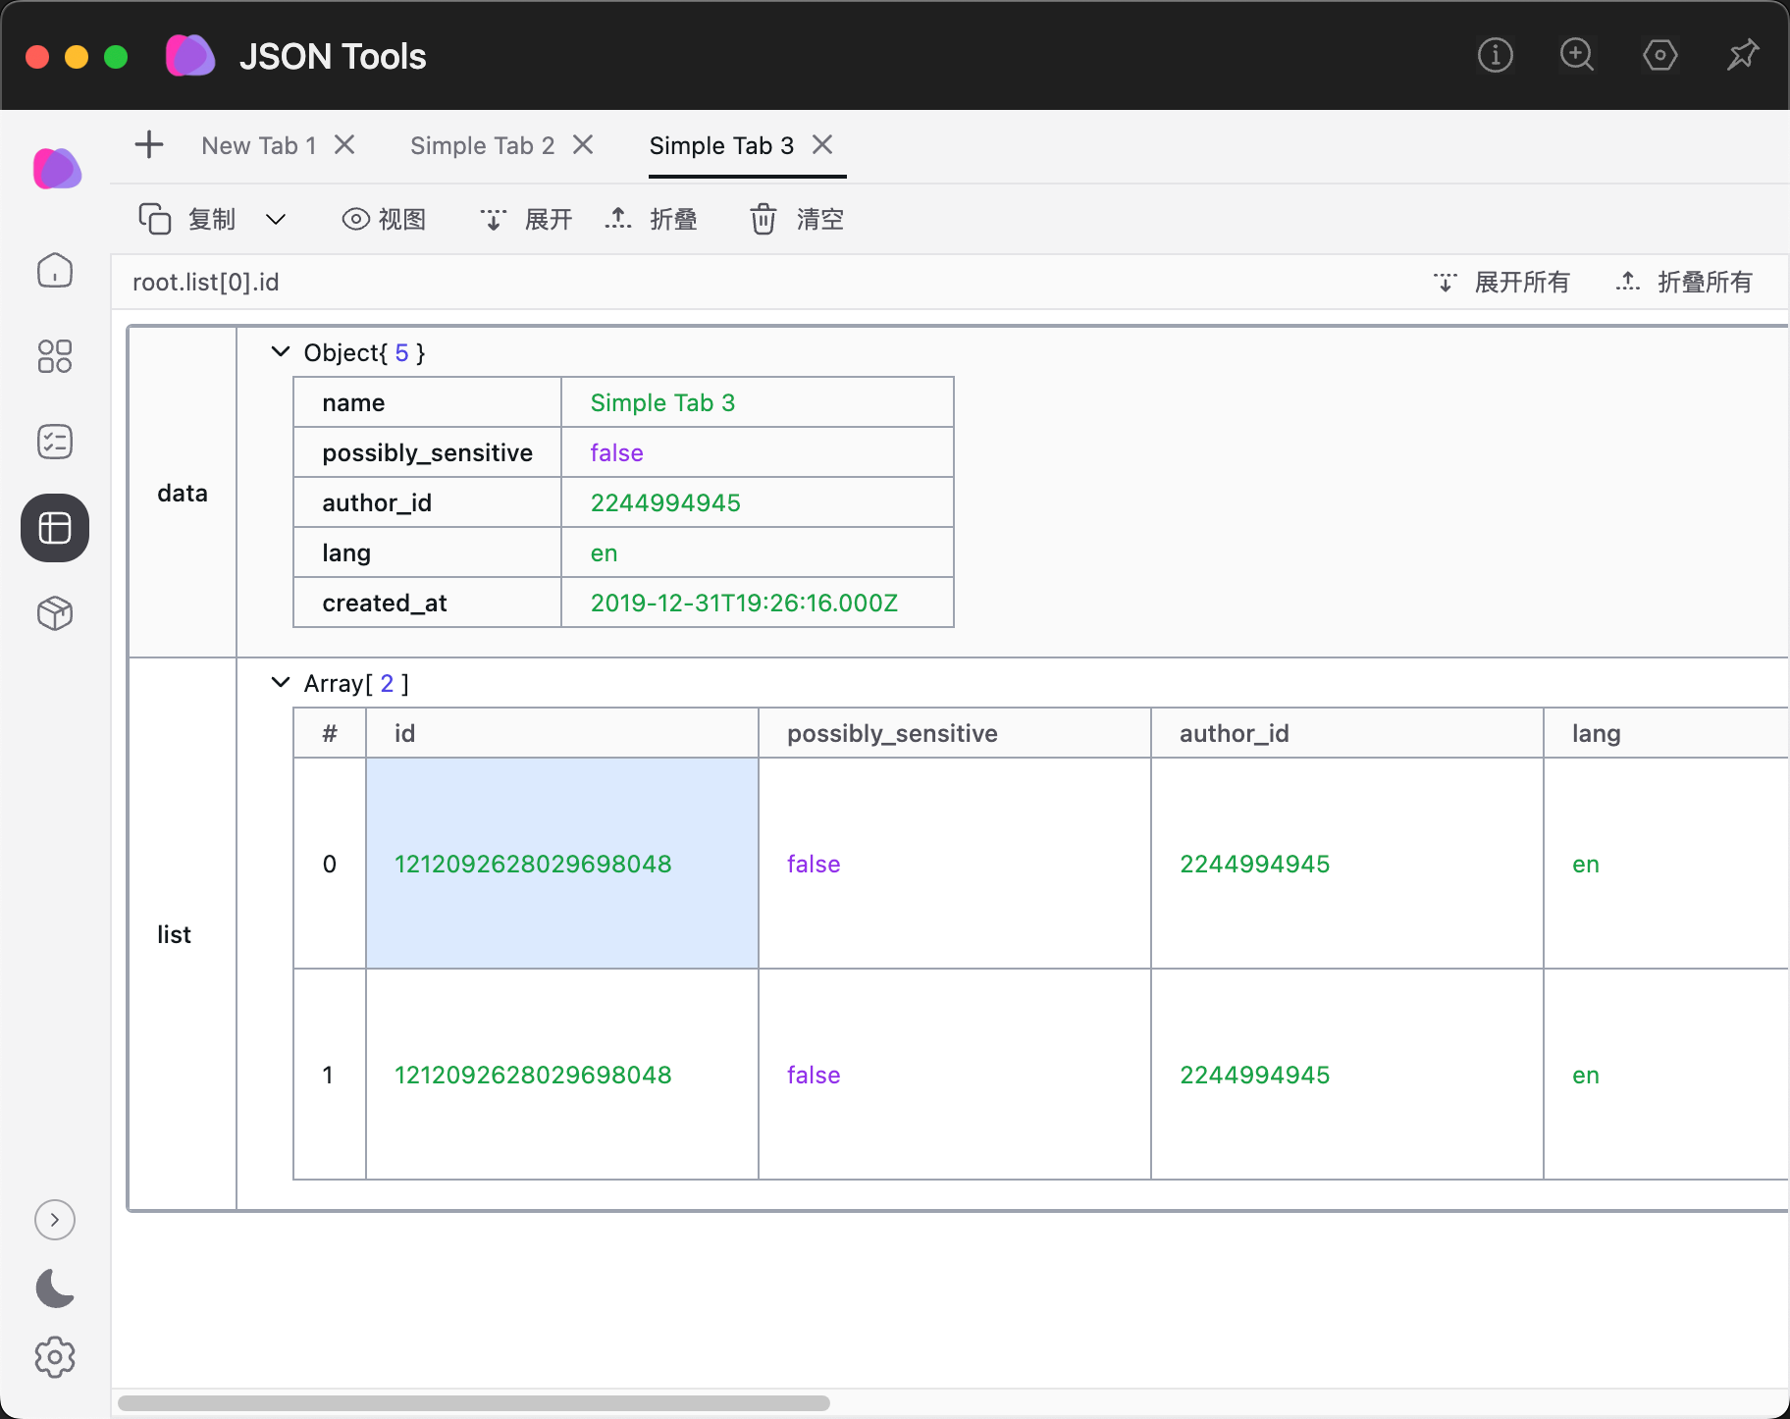This screenshot has width=1790, height=1419.
Task: Close Simple Tab 3
Action: [822, 145]
